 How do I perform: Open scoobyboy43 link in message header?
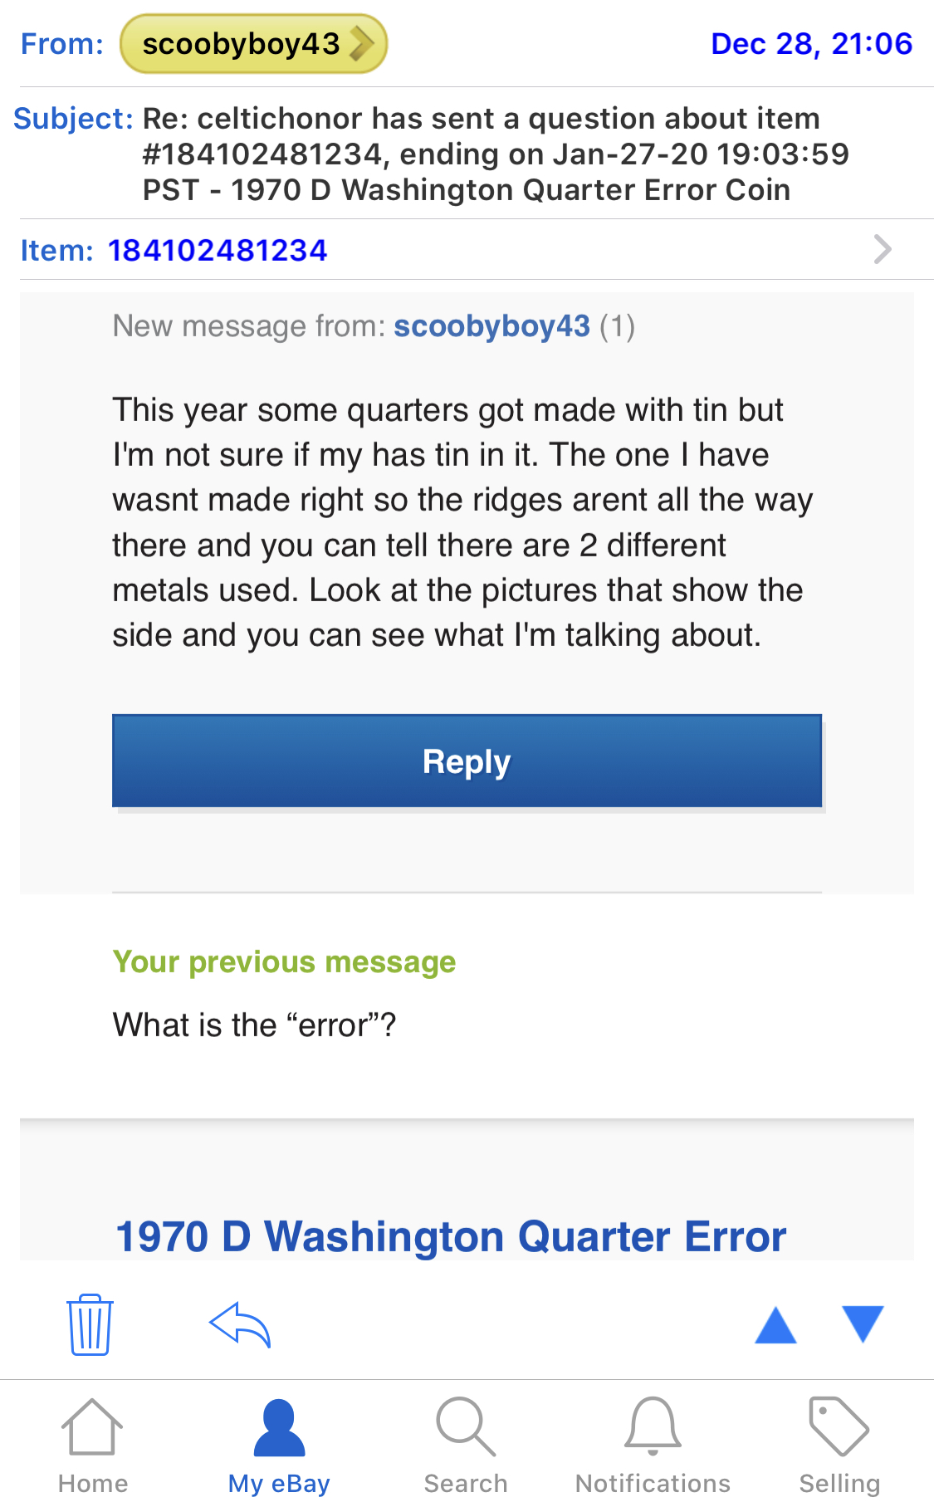[x=491, y=326]
